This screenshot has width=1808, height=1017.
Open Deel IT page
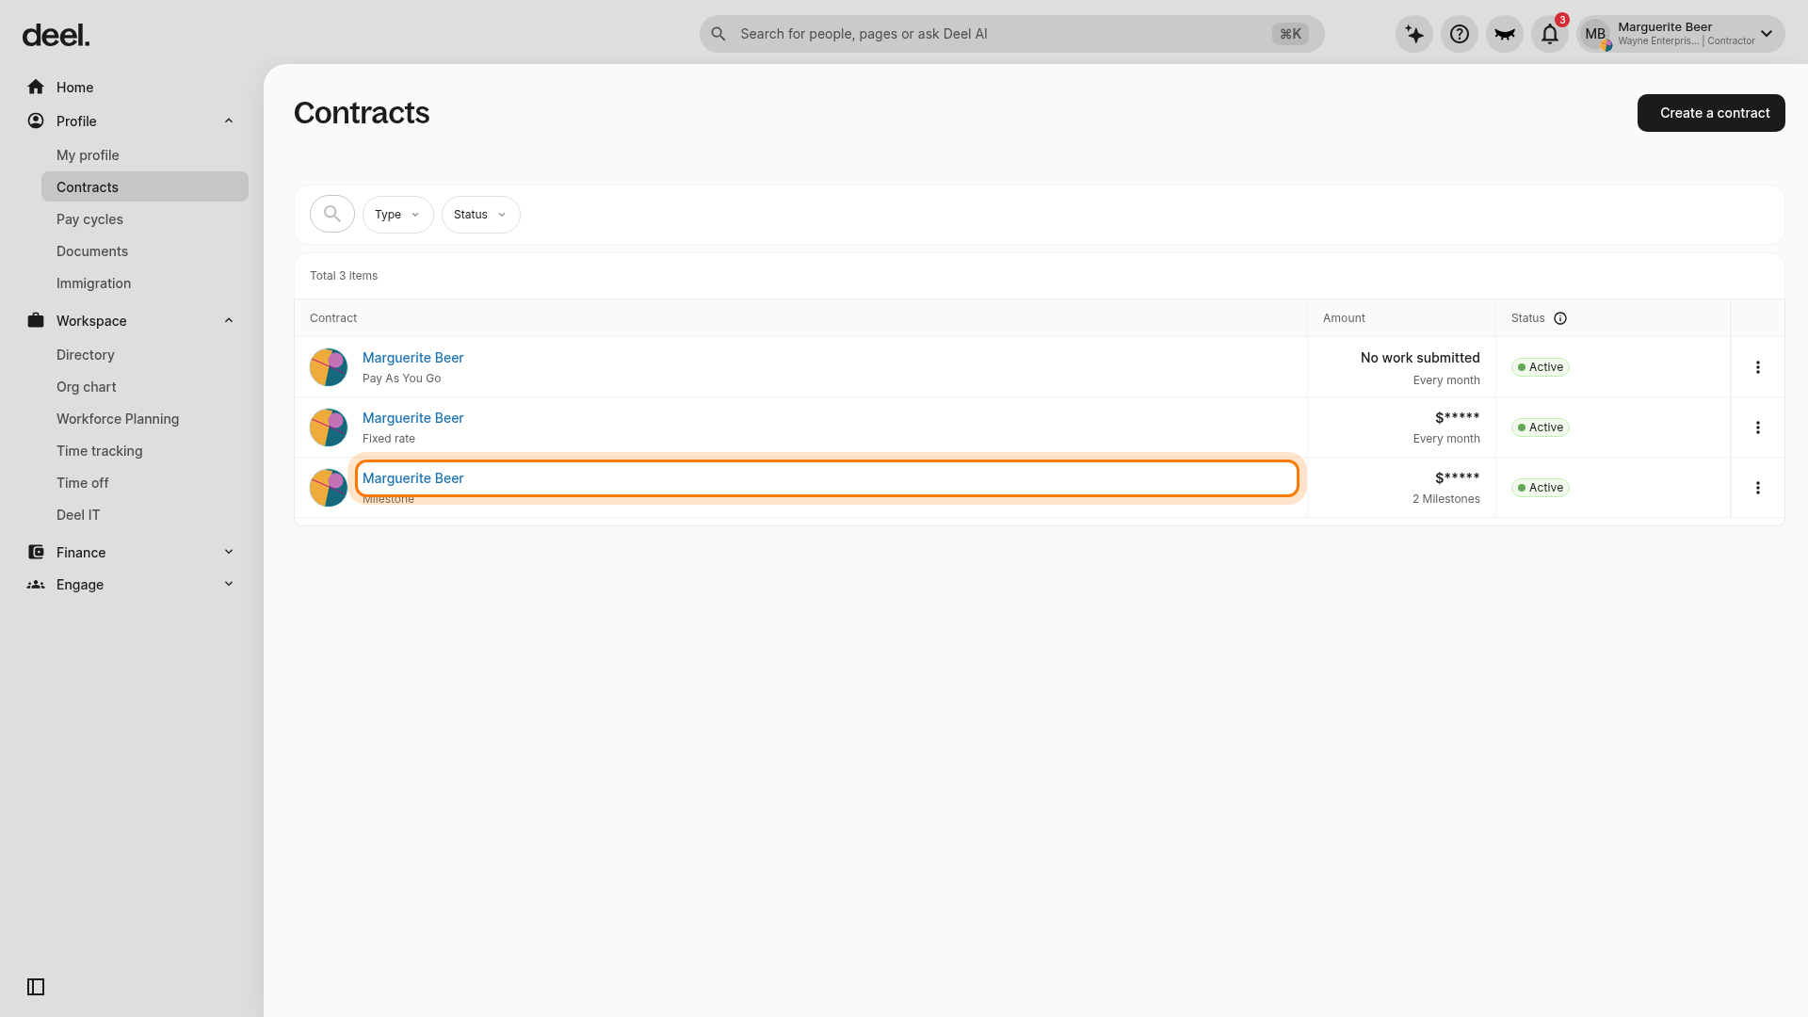pyautogui.click(x=78, y=515)
